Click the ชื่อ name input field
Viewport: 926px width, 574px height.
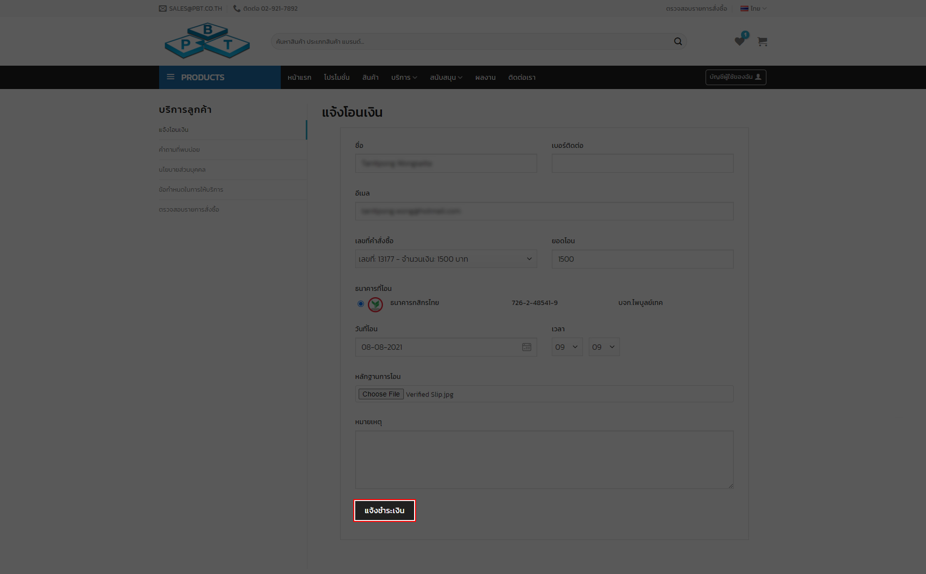446,163
